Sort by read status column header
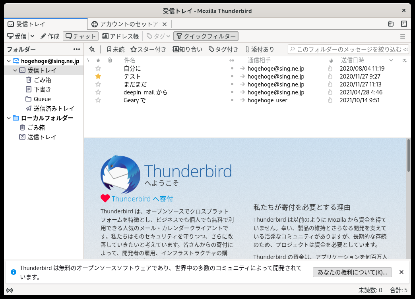Viewport: 415px width, 299px height. 232,61
